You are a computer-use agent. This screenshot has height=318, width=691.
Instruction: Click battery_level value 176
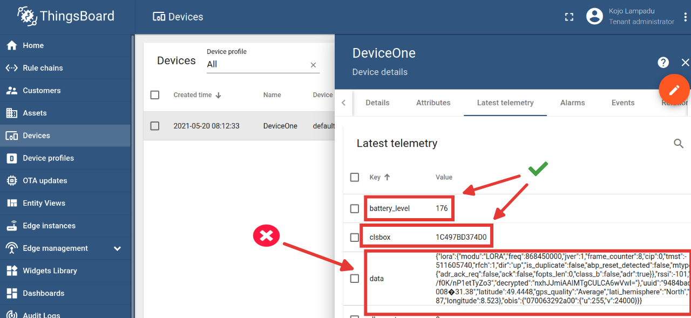(x=442, y=208)
